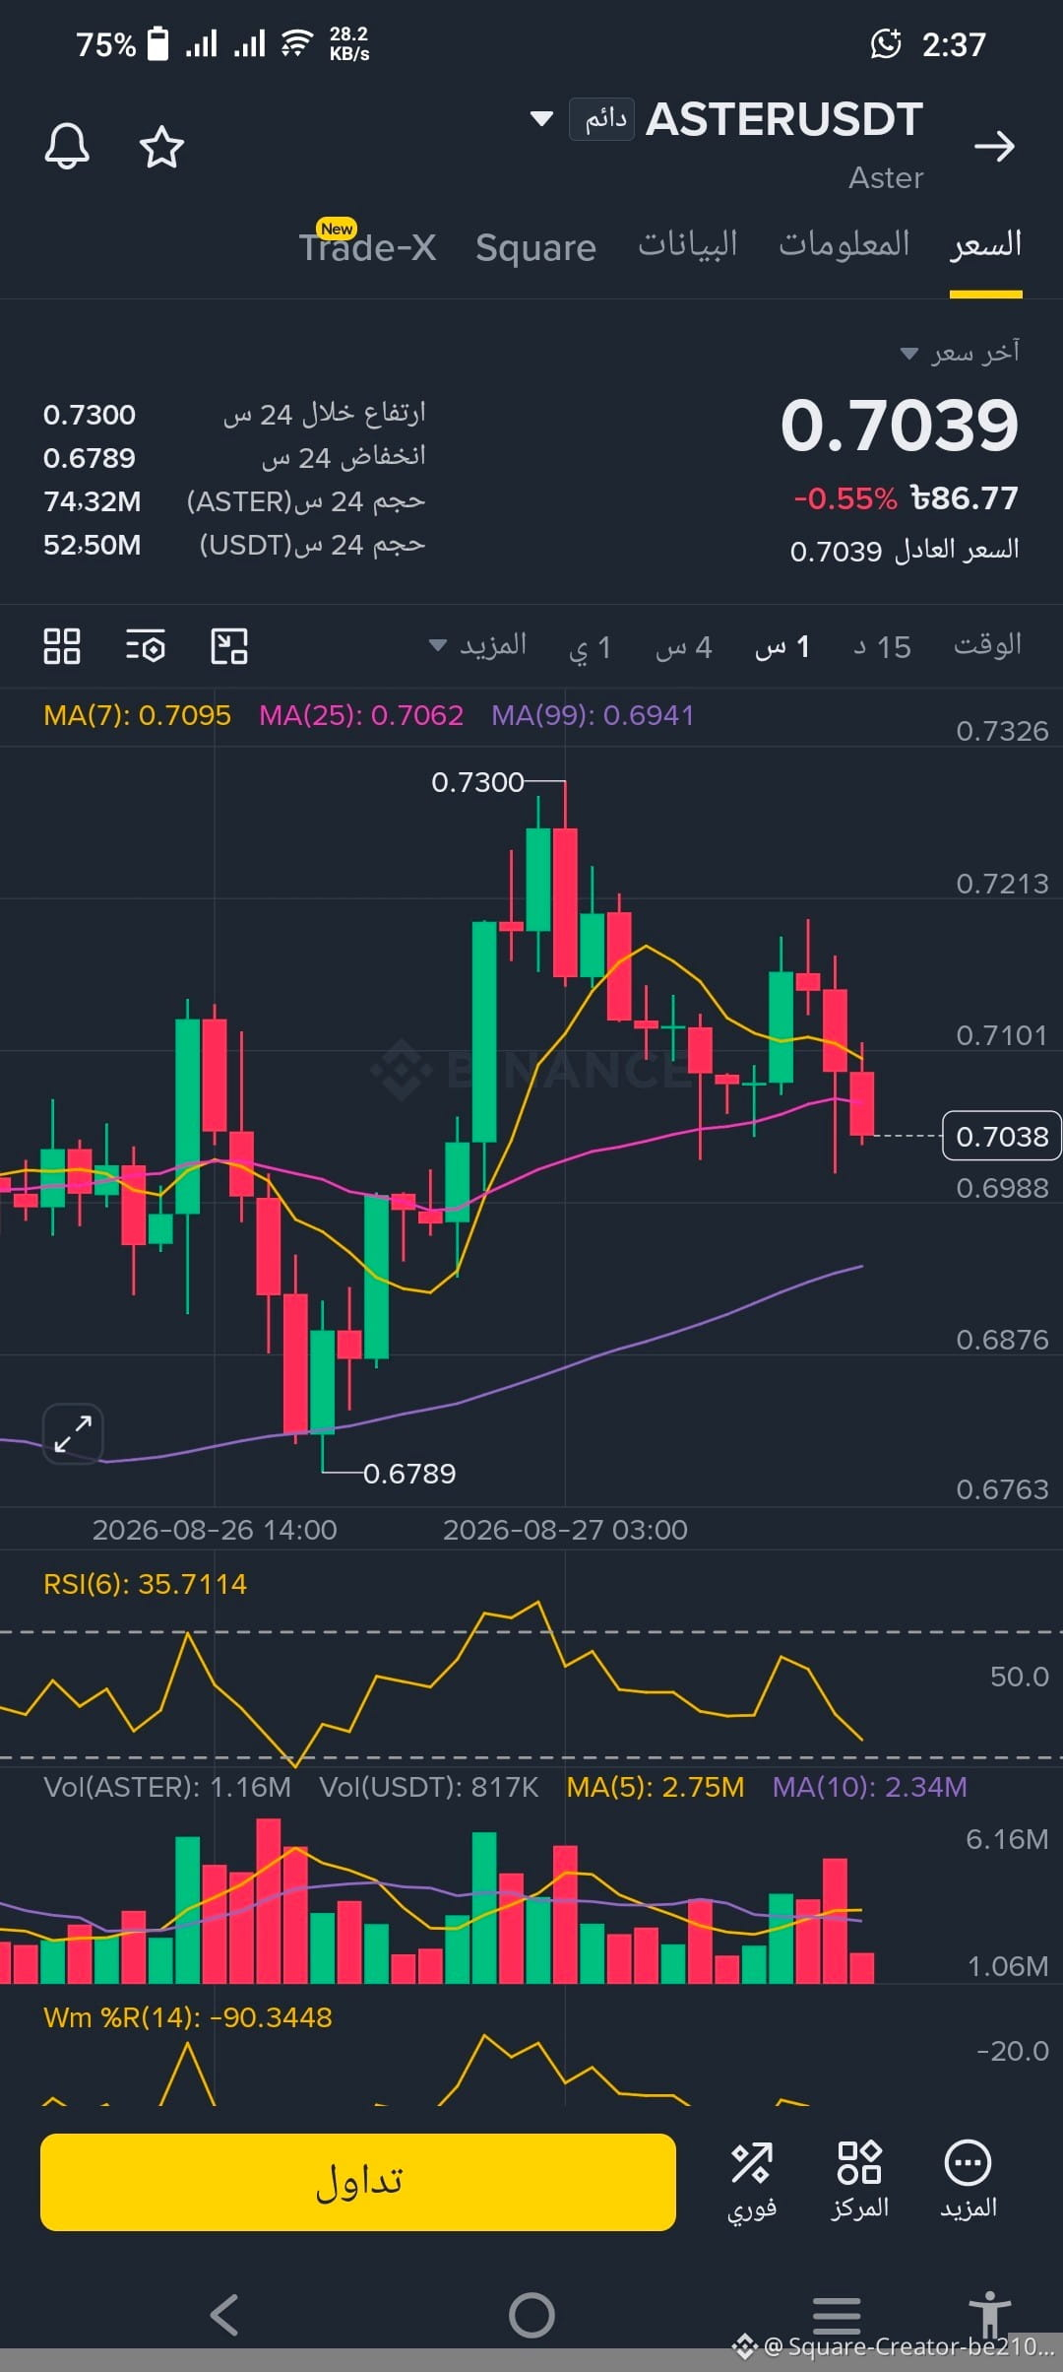Tap the price axis value 0.7213
The height and width of the screenshot is (2372, 1063).
tap(1002, 884)
